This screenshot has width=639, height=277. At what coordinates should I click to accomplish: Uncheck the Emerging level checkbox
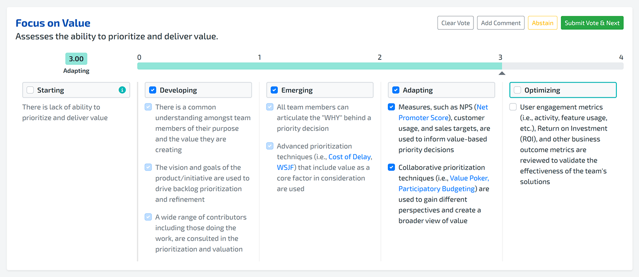tap(274, 90)
